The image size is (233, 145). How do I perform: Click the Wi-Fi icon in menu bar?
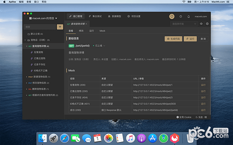[184, 2]
